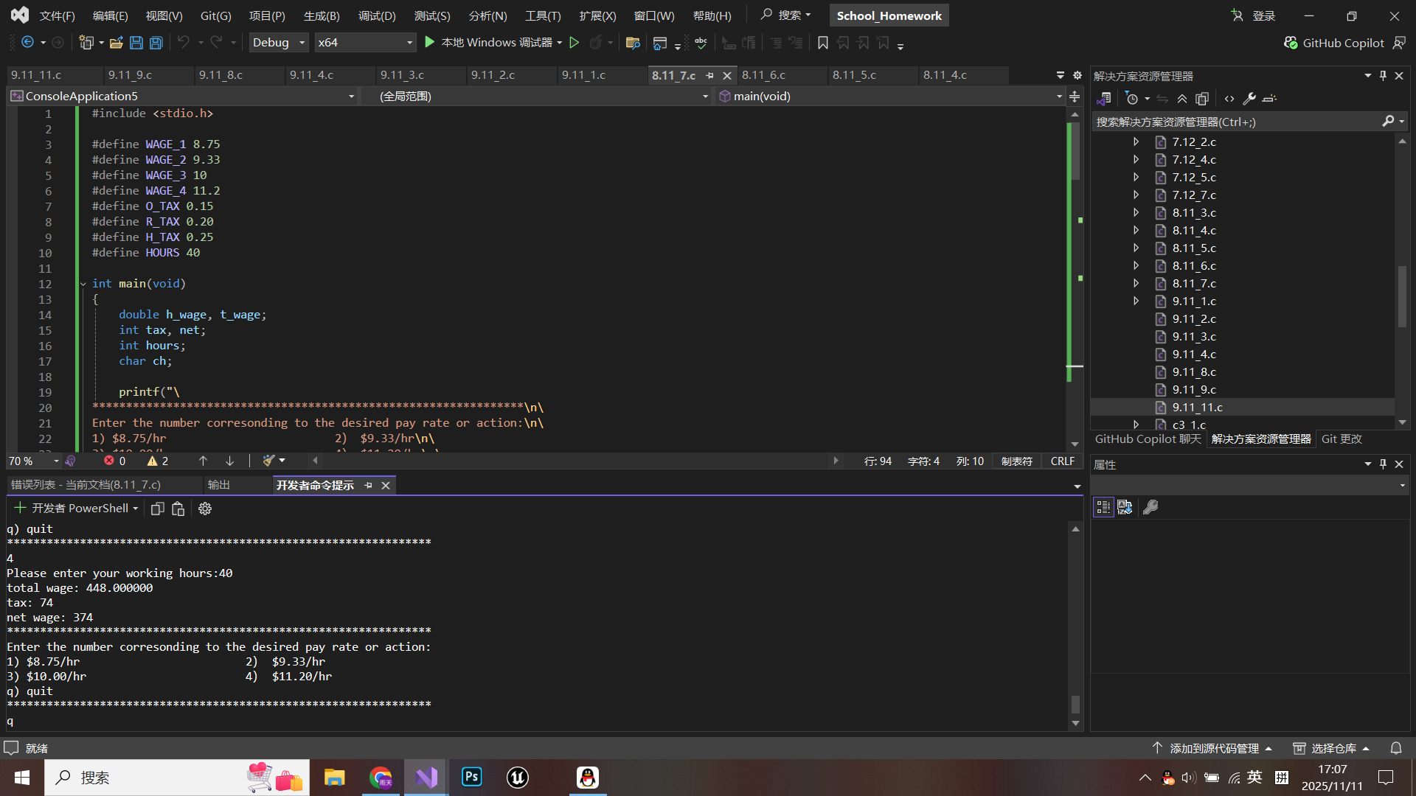Switch to the 输出 output tab

click(219, 485)
